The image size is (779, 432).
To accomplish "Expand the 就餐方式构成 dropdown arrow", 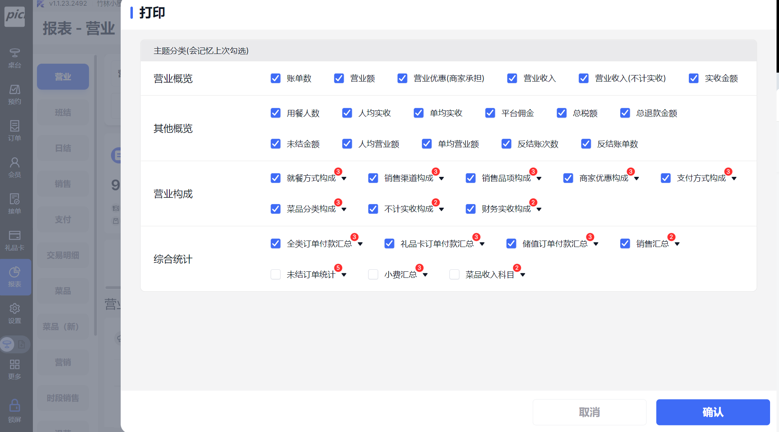I will [x=344, y=178].
